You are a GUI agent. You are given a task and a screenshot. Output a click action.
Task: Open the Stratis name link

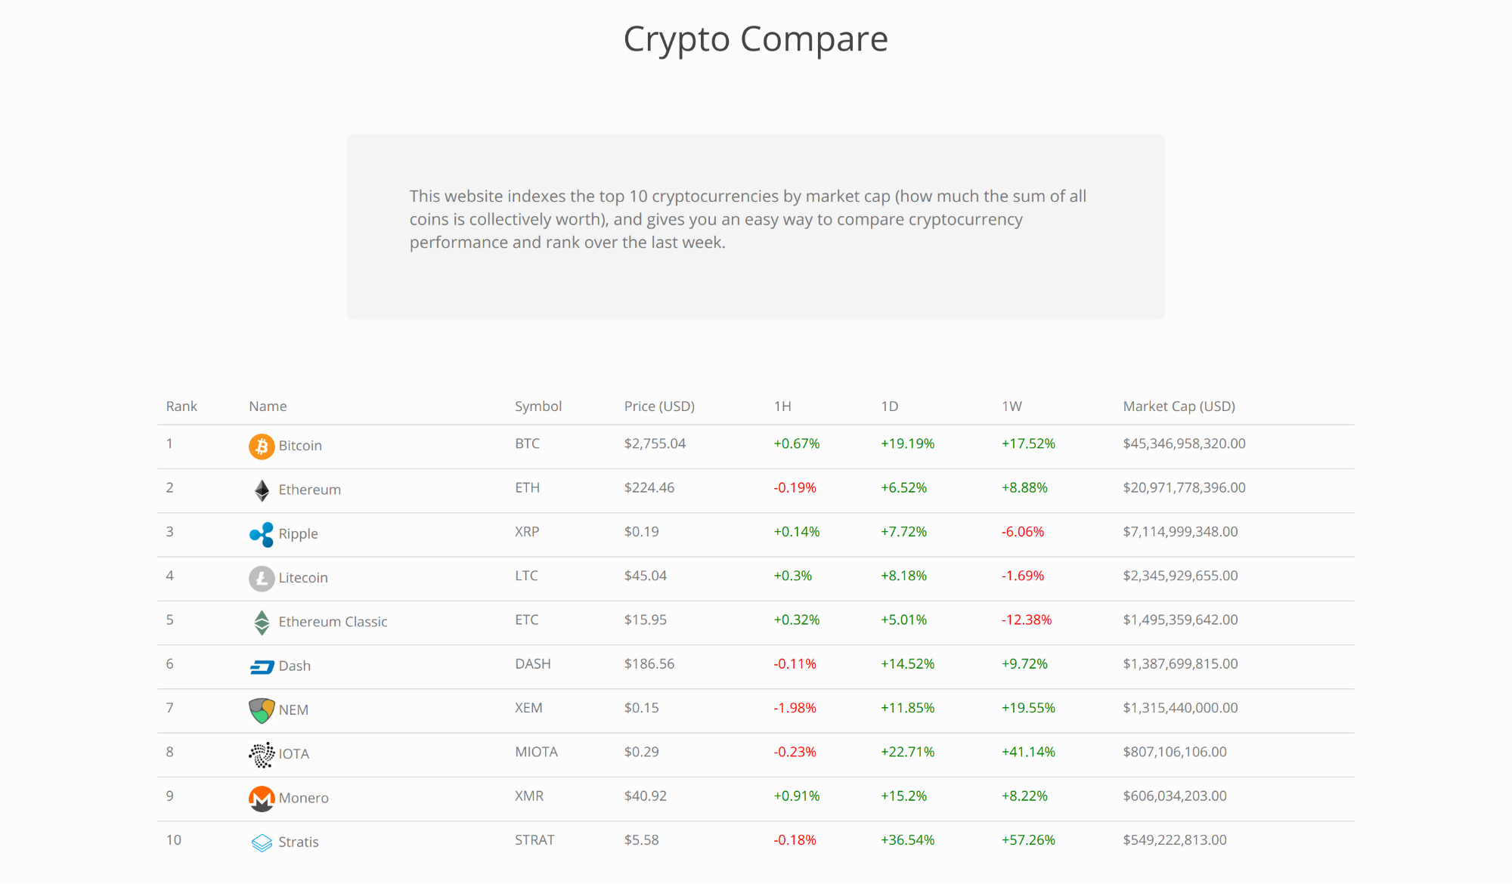tap(299, 842)
